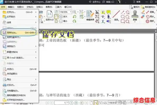157x105 pixels.
Task: Select the eraser tool
Action: tap(142, 17)
